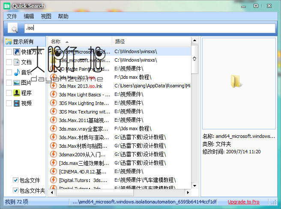This screenshot has height=209, width=281.
Task: Open the 视图 menu
Action: pos(46,16)
